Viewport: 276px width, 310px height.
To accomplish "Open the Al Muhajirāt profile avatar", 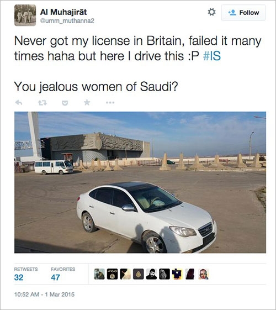I will pos(25,15).
